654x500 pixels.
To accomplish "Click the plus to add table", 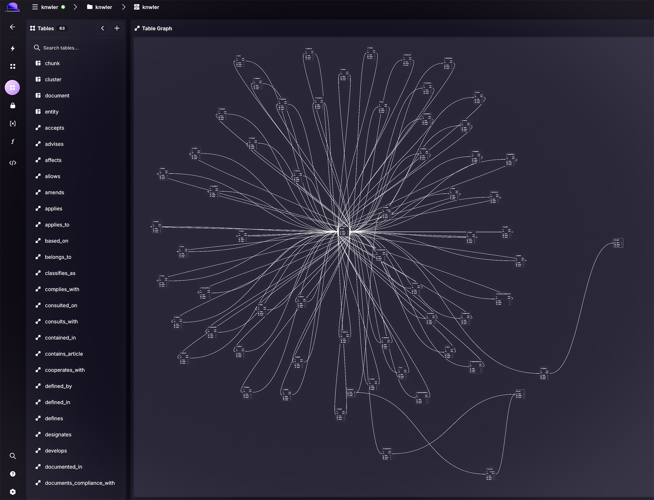I will click(117, 28).
